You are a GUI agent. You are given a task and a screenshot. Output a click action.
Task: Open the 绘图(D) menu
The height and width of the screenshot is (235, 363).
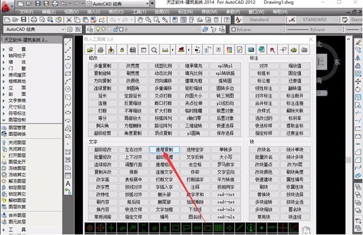tap(162, 11)
